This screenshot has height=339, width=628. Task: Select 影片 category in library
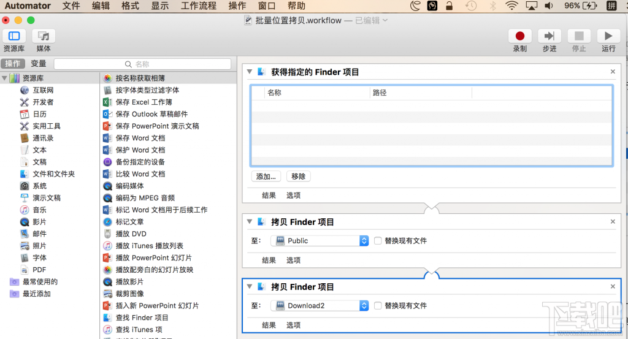[39, 222]
